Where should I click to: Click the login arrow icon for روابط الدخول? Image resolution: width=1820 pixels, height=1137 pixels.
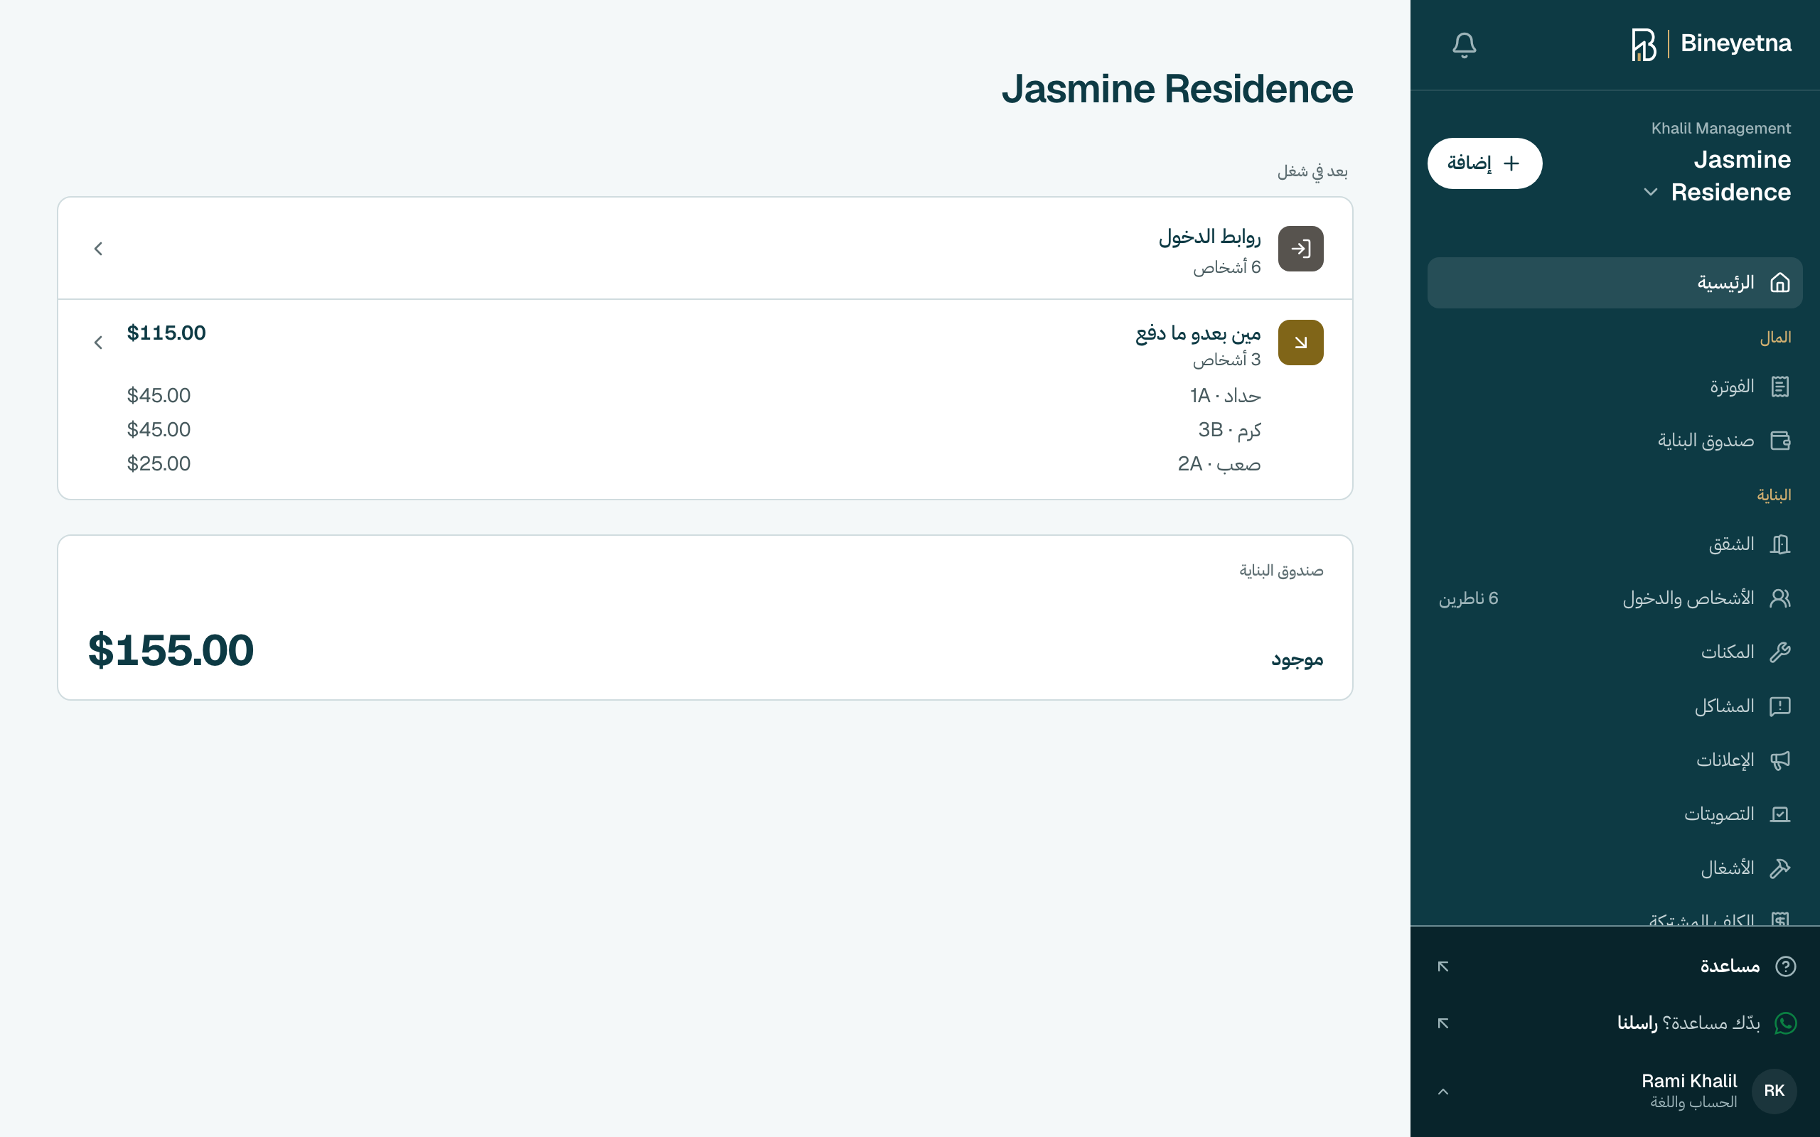point(1300,249)
